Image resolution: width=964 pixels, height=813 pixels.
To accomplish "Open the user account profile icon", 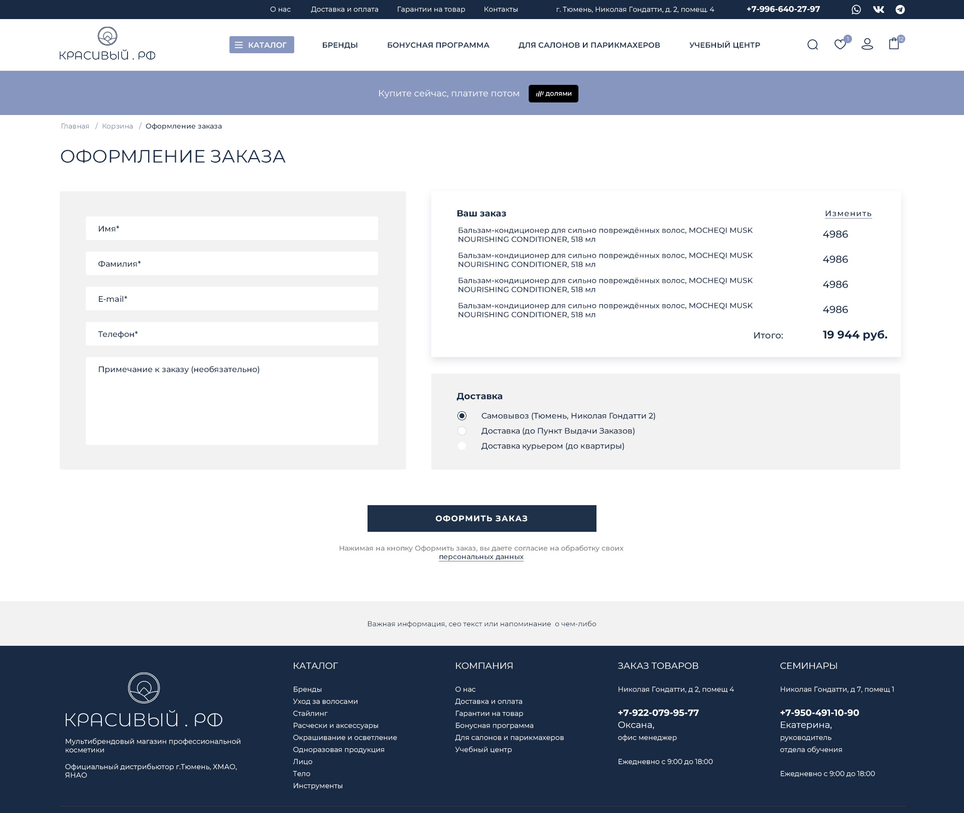I will 867,45.
